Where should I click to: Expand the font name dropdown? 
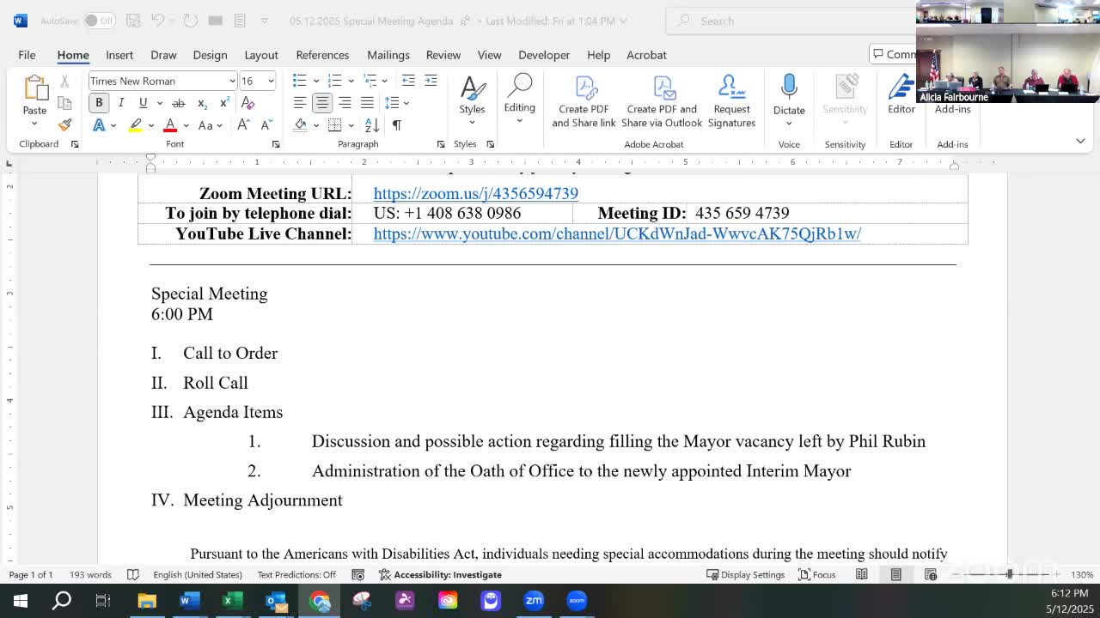232,81
